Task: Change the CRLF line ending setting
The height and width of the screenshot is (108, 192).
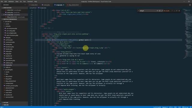Action: pos(175,107)
